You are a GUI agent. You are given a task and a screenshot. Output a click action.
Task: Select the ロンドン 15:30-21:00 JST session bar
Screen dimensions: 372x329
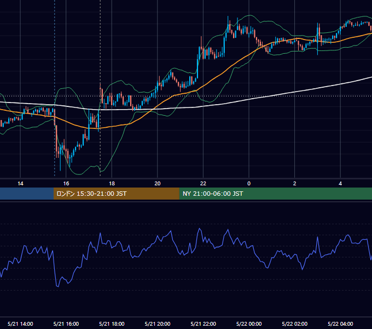[116, 194]
